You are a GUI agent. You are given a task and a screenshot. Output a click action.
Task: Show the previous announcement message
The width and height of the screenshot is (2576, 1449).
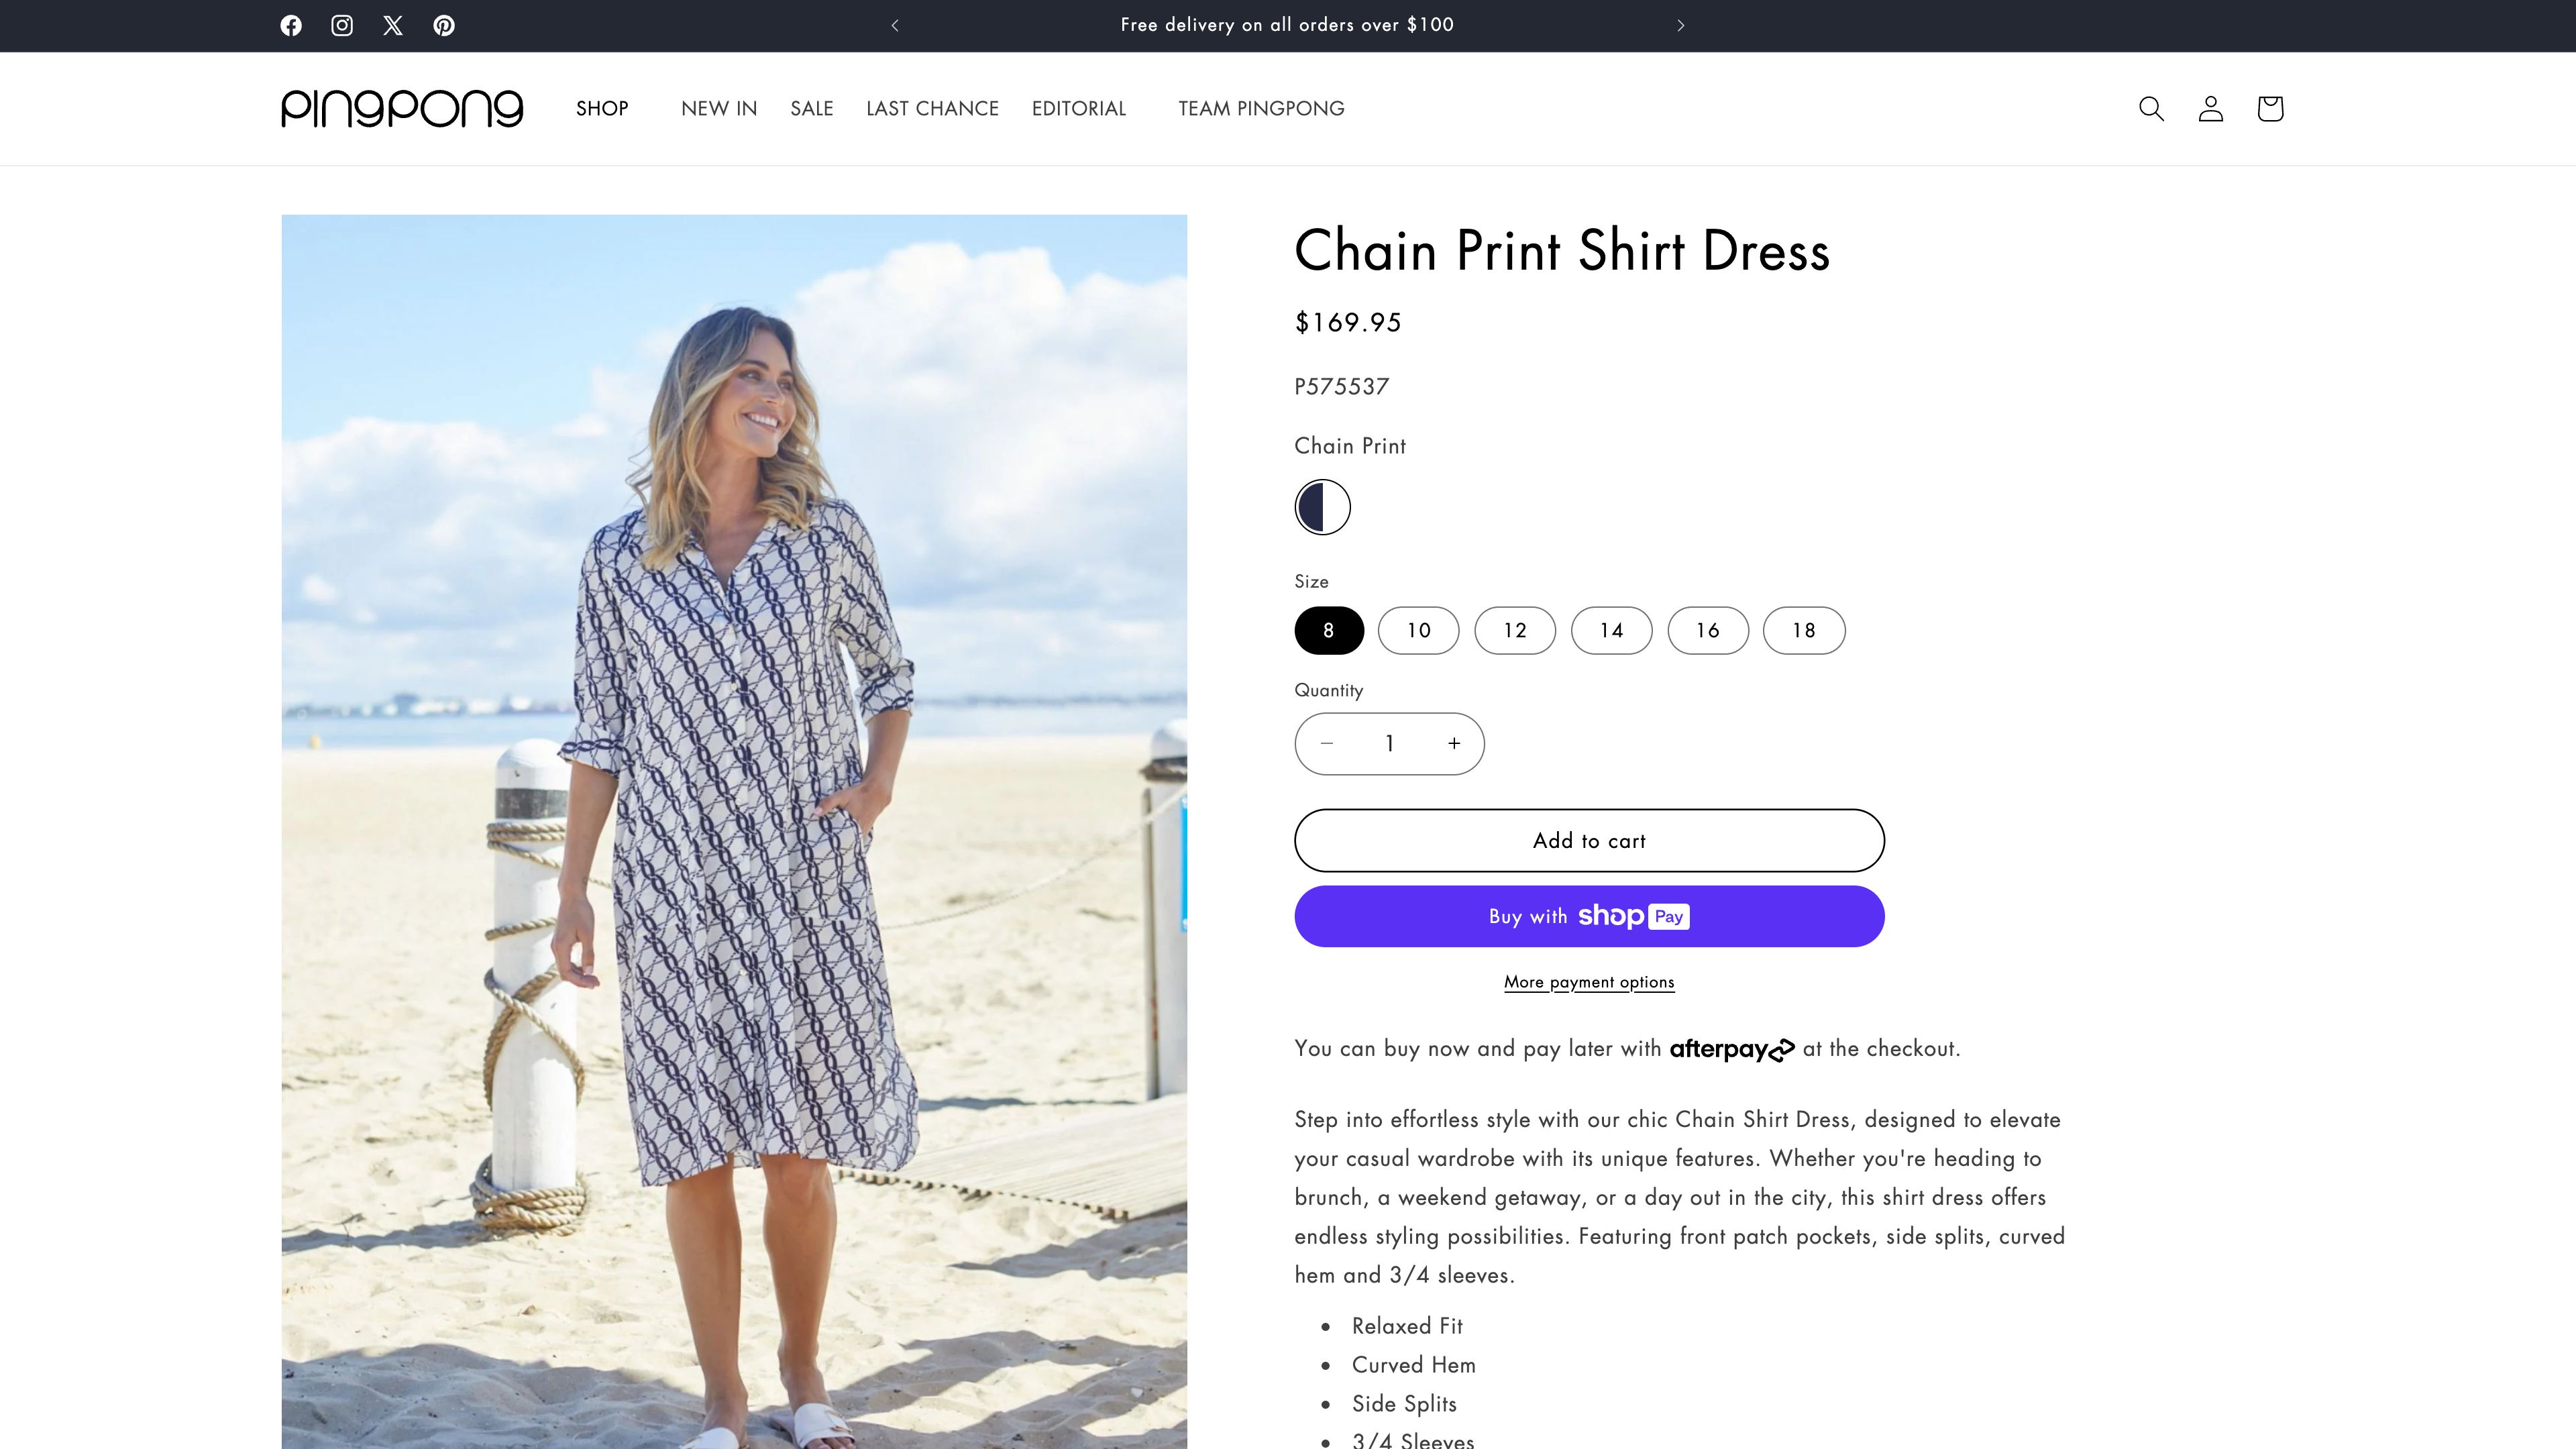click(895, 25)
